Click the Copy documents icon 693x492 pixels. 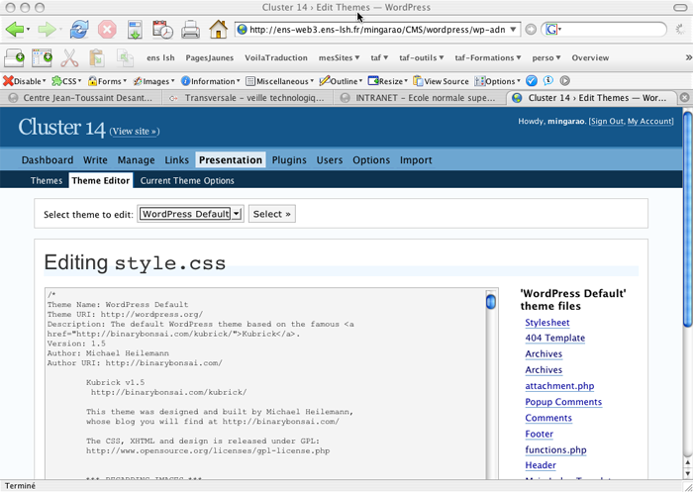pyautogui.click(x=125, y=57)
